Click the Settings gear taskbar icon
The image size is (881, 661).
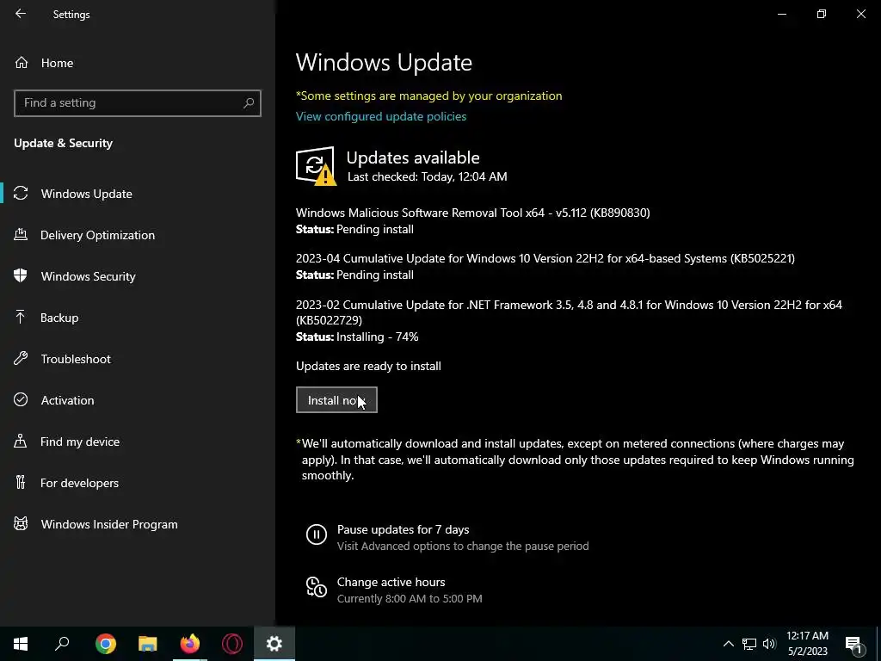tap(274, 644)
